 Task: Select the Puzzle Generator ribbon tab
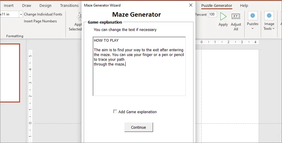tap(217, 6)
